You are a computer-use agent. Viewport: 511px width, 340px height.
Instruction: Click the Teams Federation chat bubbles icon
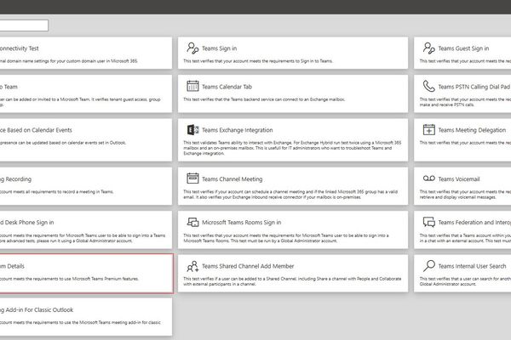(429, 222)
